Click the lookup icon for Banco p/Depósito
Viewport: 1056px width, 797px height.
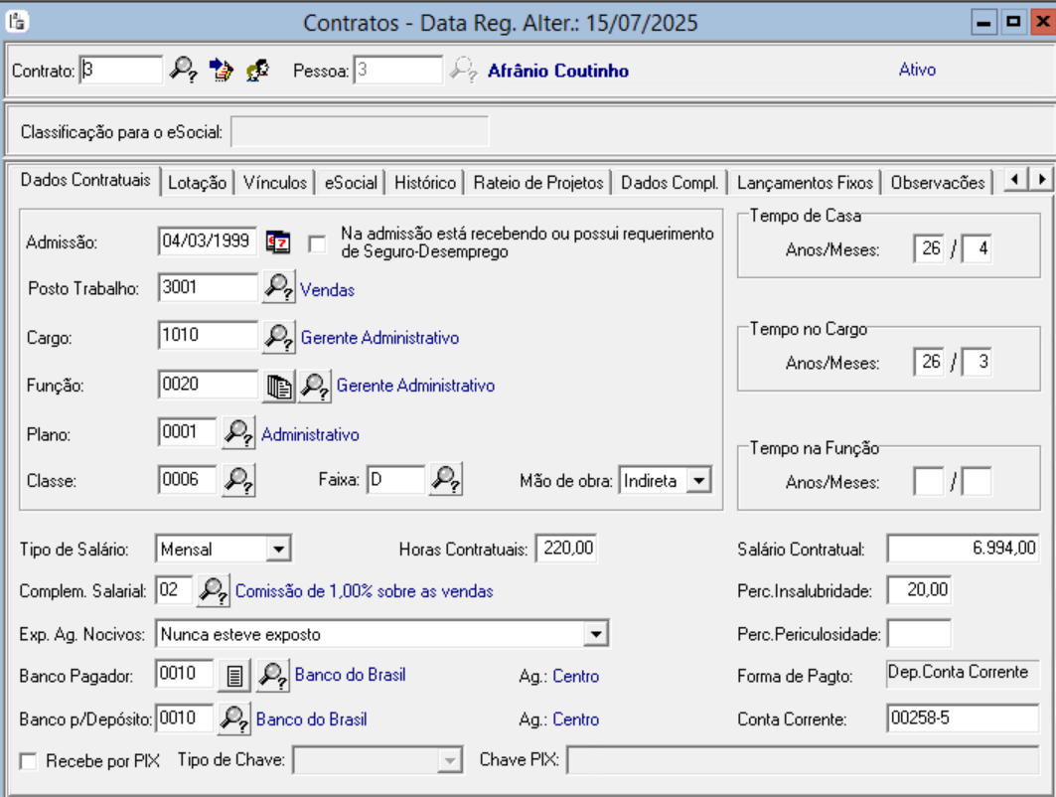pyautogui.click(x=234, y=718)
